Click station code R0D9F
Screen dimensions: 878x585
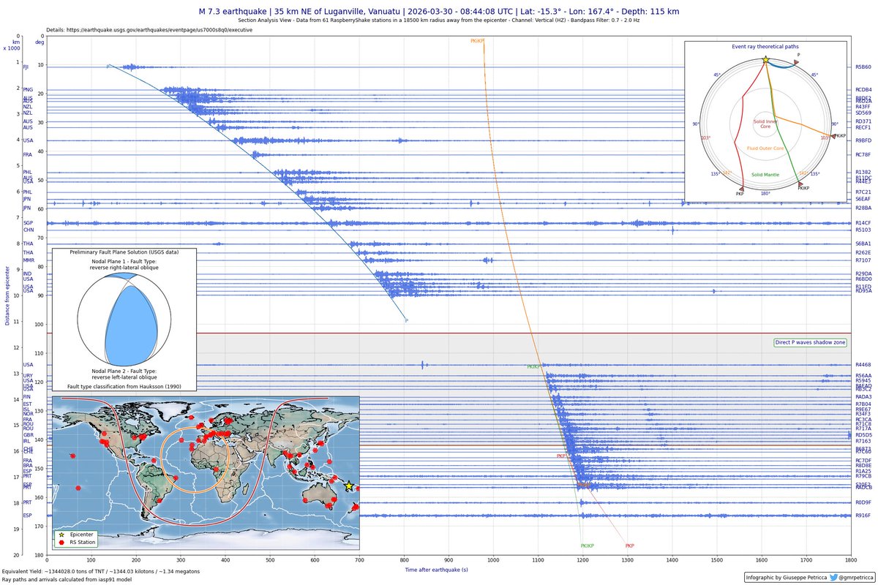(863, 502)
